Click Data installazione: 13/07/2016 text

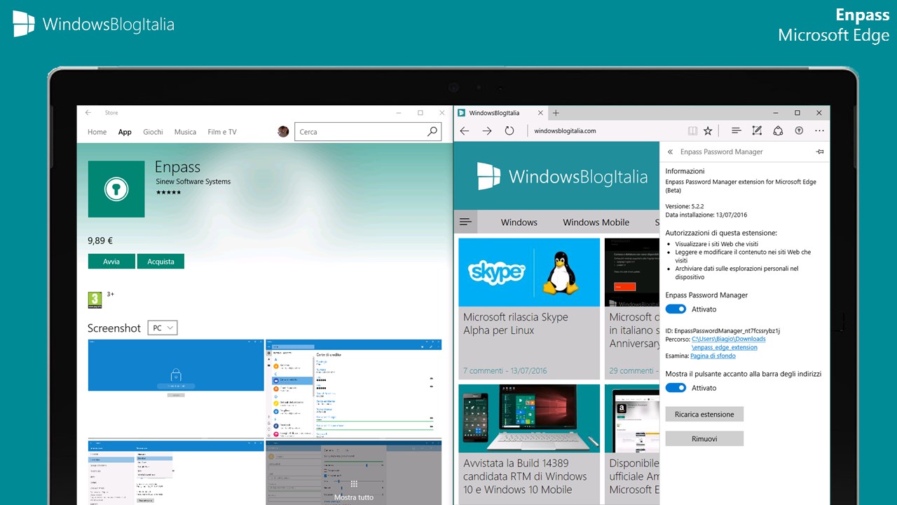tap(706, 215)
